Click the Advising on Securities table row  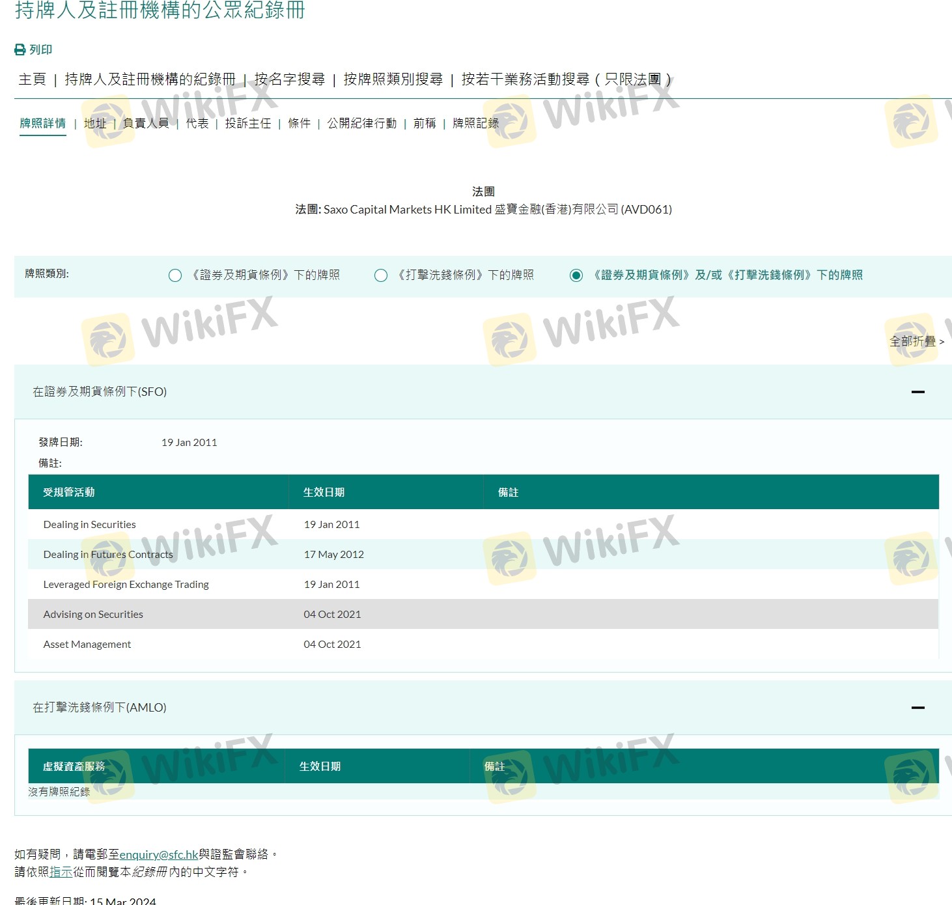coord(93,614)
